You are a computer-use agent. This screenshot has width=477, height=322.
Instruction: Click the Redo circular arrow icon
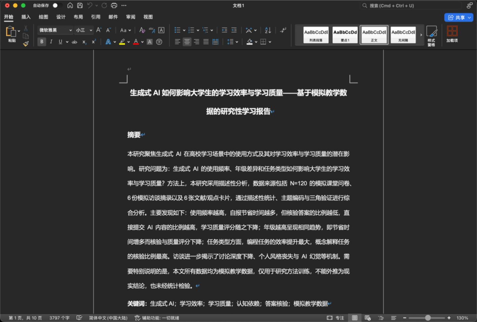click(104, 5)
